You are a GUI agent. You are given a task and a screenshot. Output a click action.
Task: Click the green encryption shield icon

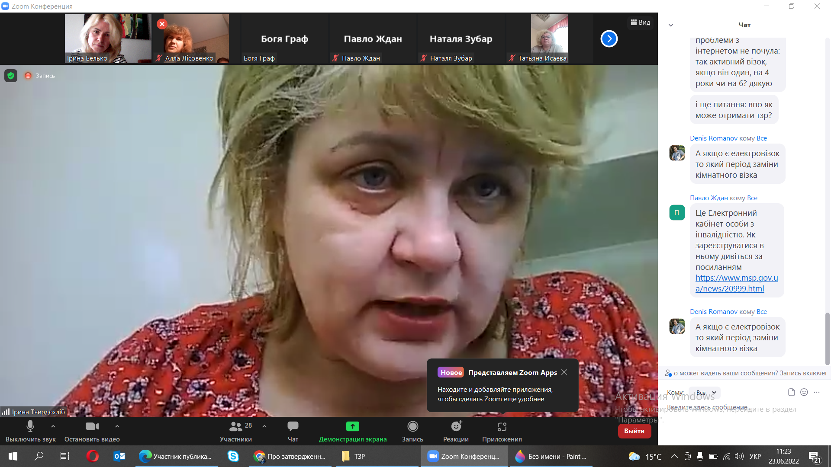tap(11, 76)
